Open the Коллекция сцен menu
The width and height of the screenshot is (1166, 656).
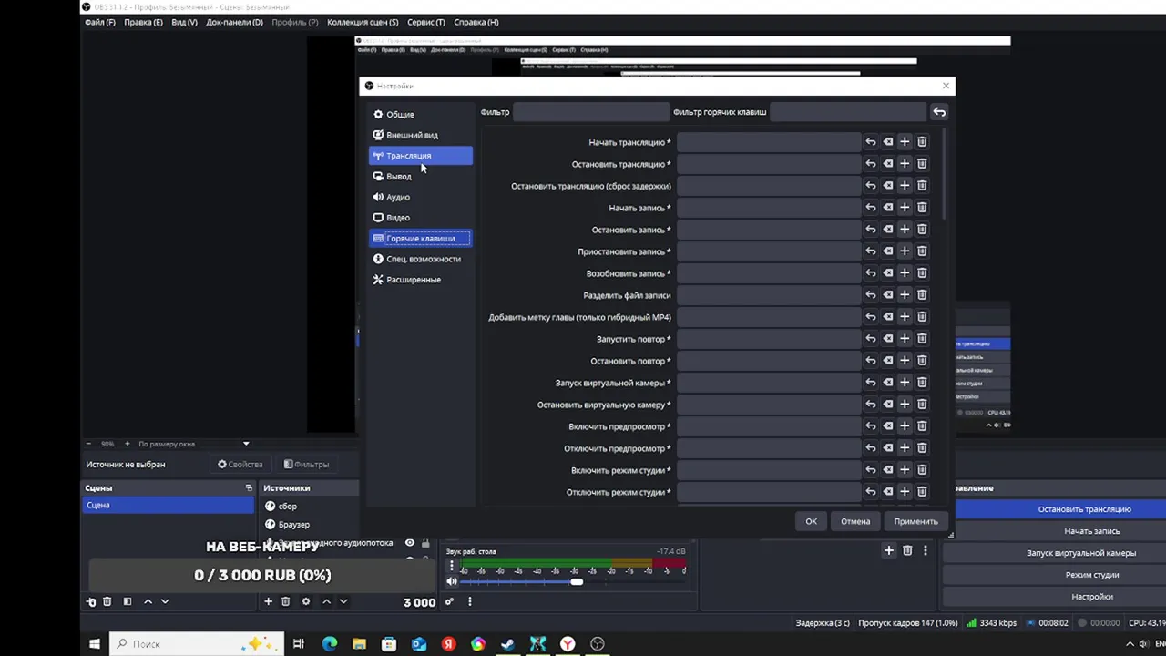click(x=363, y=22)
